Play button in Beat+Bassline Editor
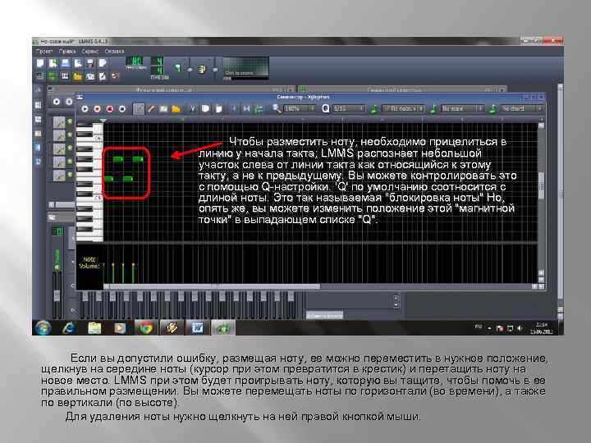The height and width of the screenshot is (443, 591). (x=57, y=102)
